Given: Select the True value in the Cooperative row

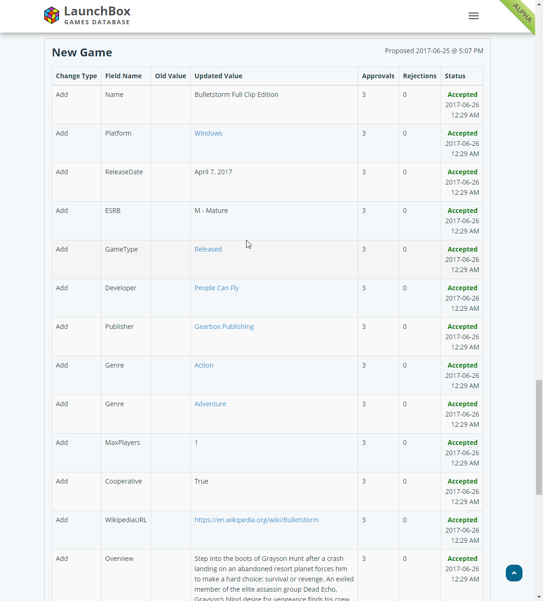Looking at the screenshot, I should 201,481.
